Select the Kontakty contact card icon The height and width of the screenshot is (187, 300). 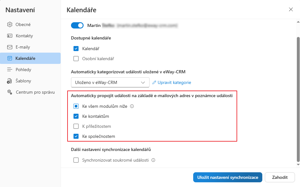pyautogui.click(x=10, y=35)
